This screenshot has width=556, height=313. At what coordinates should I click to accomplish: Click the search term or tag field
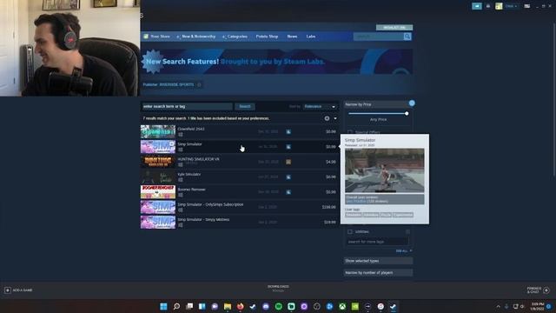pyautogui.click(x=188, y=106)
